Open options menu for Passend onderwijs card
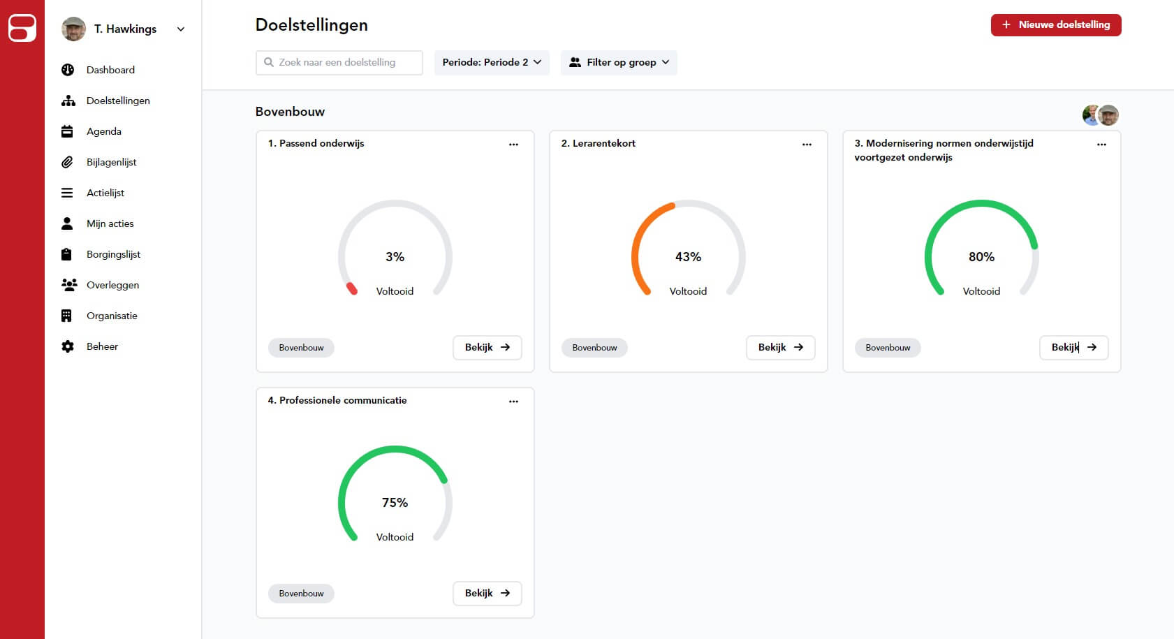The width and height of the screenshot is (1174, 639). point(513,145)
